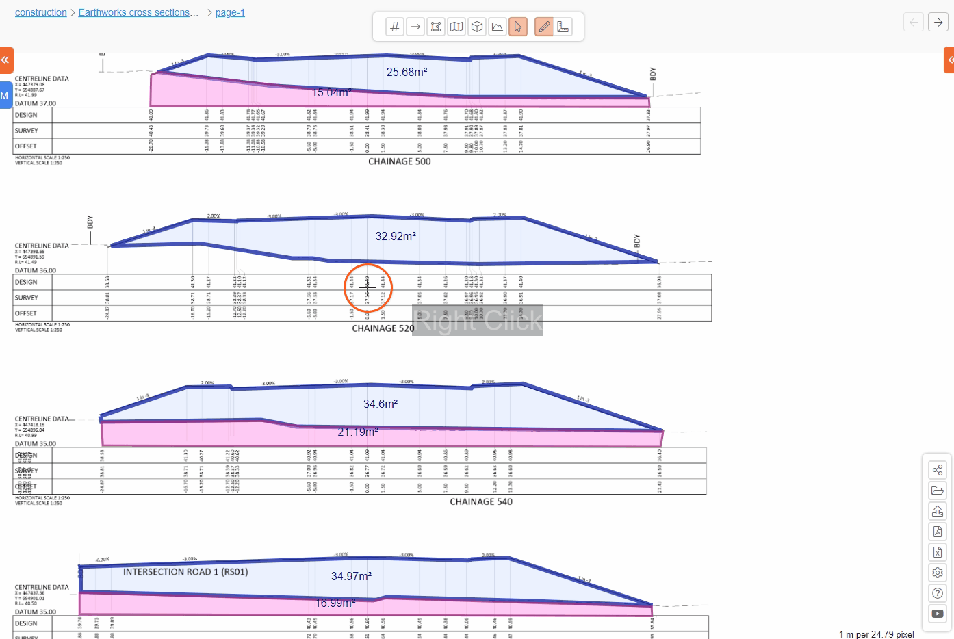The image size is (954, 639).
Task: Select the arrow tool in toolbar
Action: [x=415, y=27]
